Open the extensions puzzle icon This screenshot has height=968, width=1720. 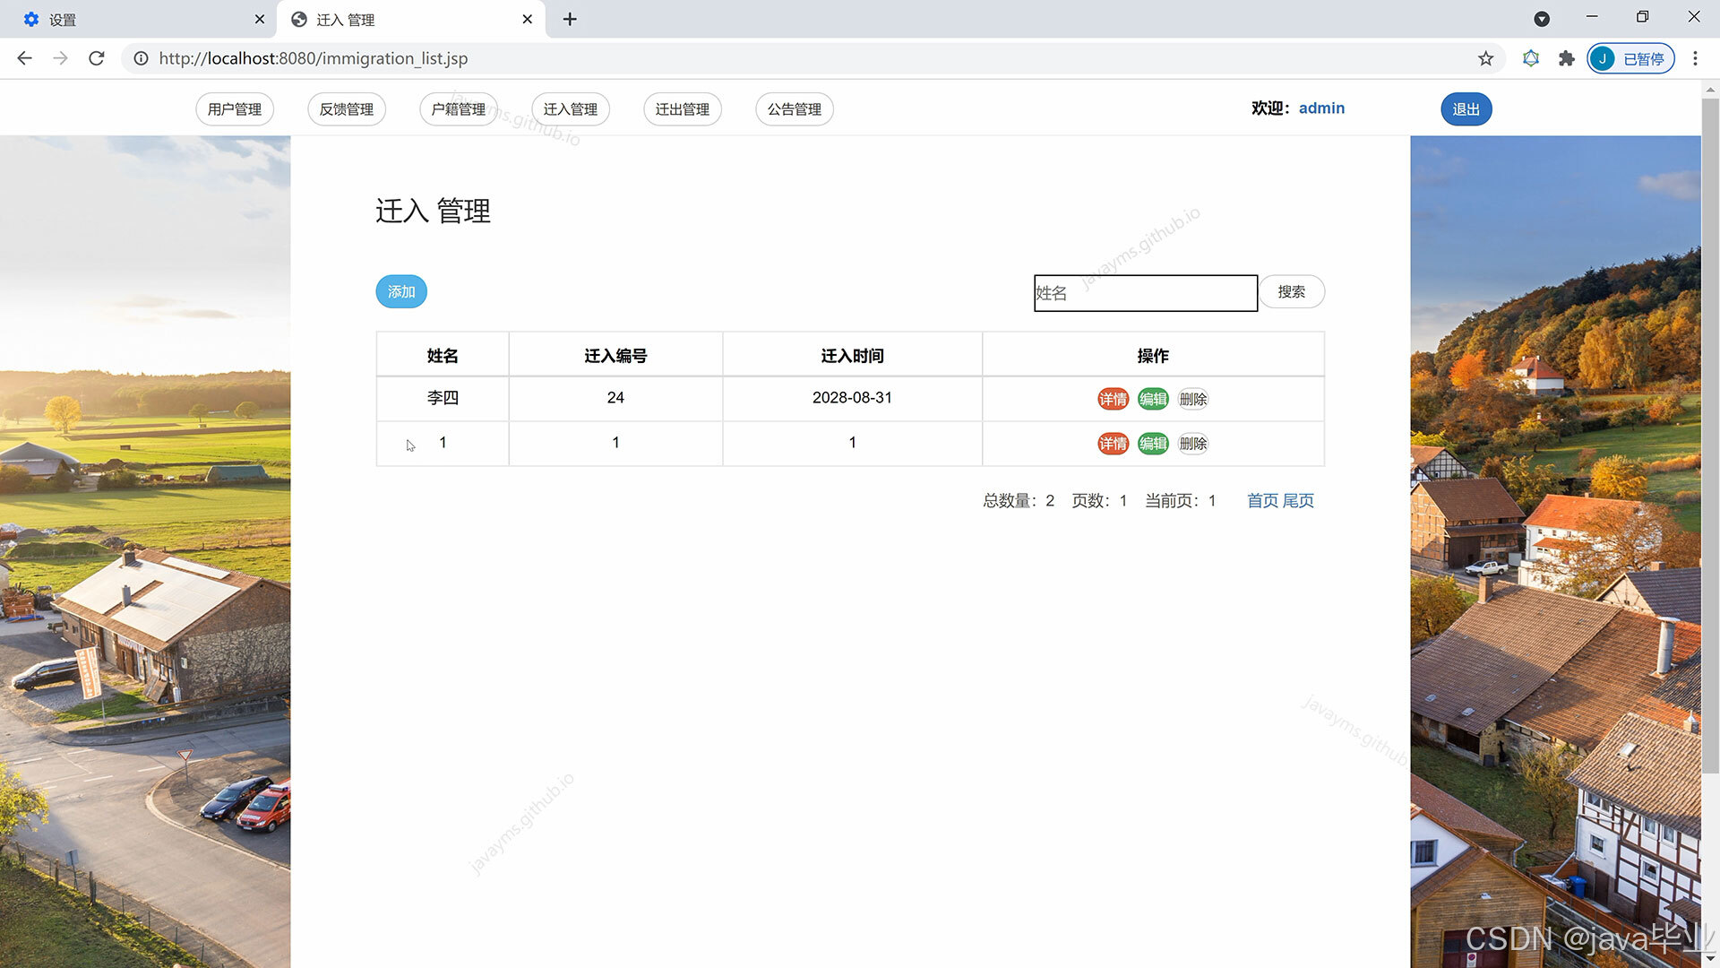tap(1566, 58)
